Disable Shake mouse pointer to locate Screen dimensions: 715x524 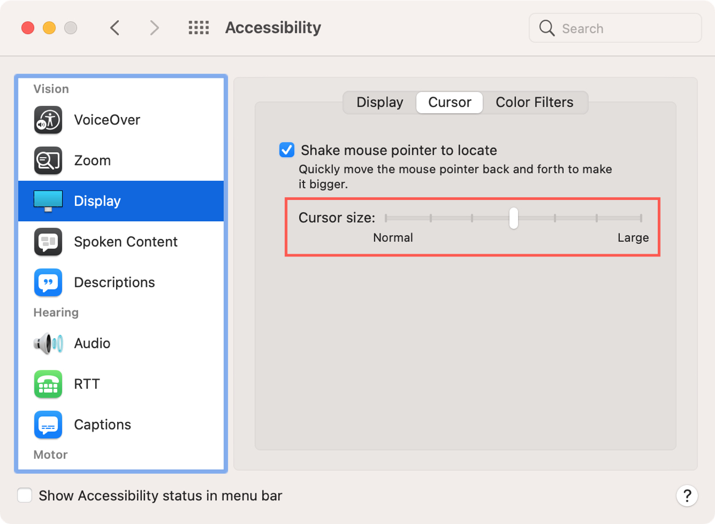287,150
